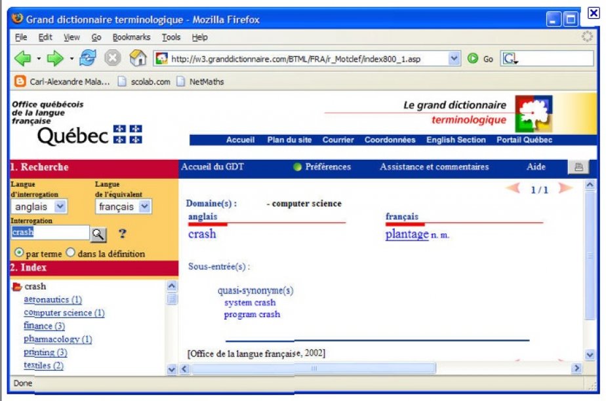
Task: Click the Stop loading icon
Action: click(113, 58)
